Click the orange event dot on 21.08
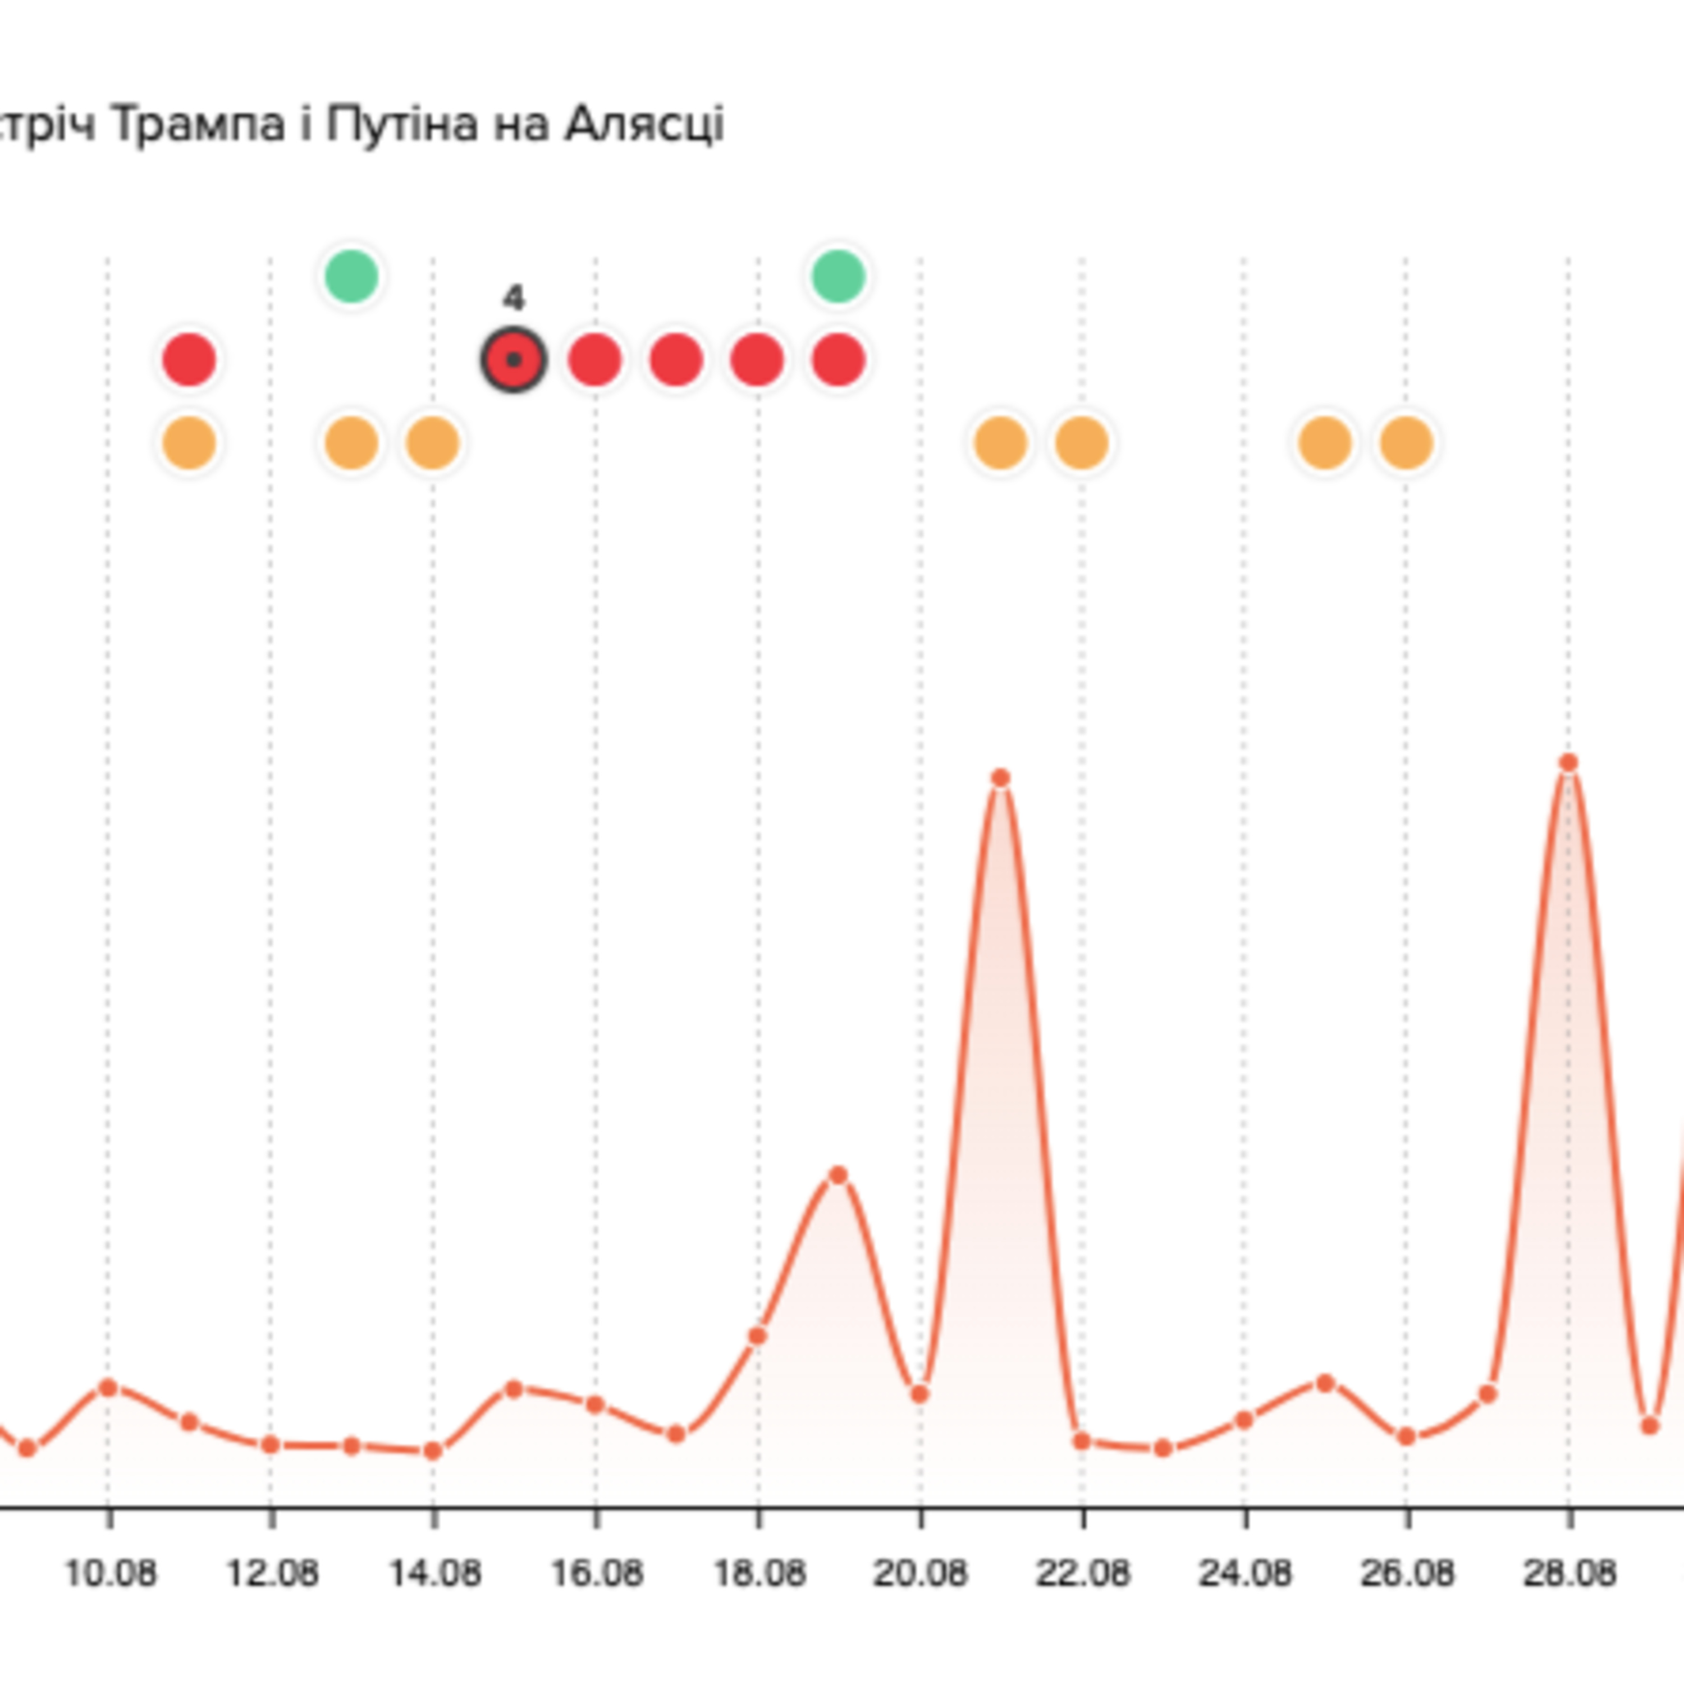This screenshot has height=1684, width=1684. coord(1001,443)
